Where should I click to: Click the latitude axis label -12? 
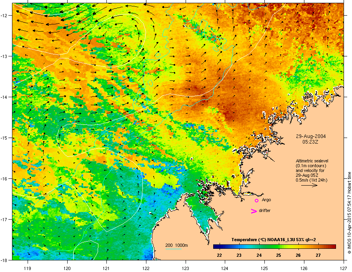[x=4, y=16]
